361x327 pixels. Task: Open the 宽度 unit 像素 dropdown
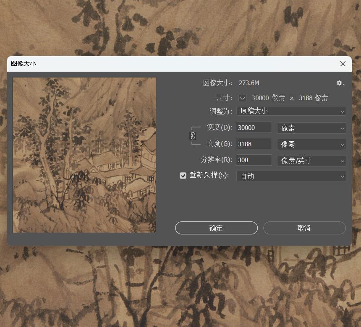coord(311,128)
